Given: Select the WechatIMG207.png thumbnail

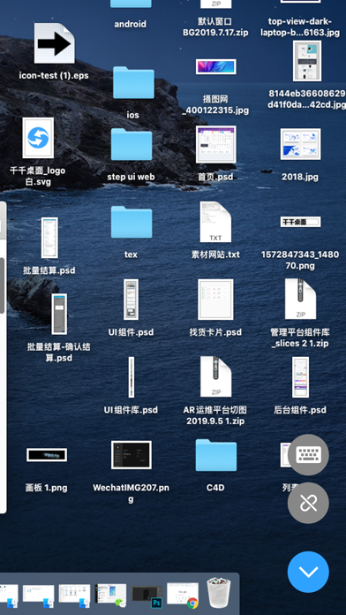Looking at the screenshot, I should (132, 455).
